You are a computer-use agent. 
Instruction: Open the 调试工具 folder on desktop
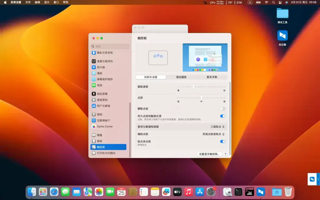coord(282,16)
